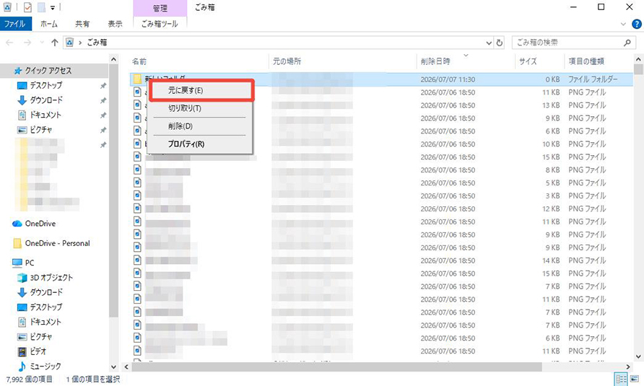The image size is (644, 386).
Task: Click the 12 KB size cell
Action: (551, 209)
